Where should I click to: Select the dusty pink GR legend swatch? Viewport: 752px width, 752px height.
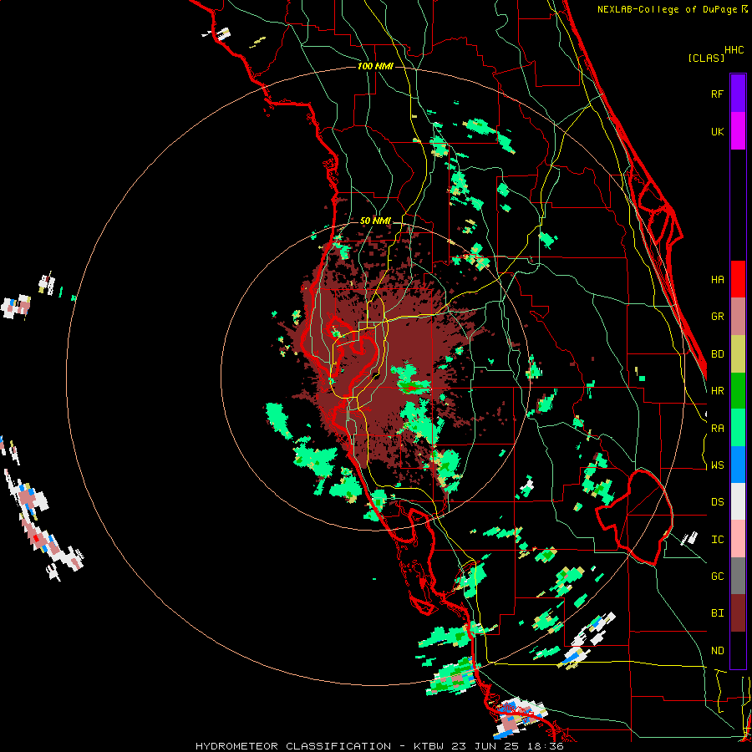pos(738,317)
